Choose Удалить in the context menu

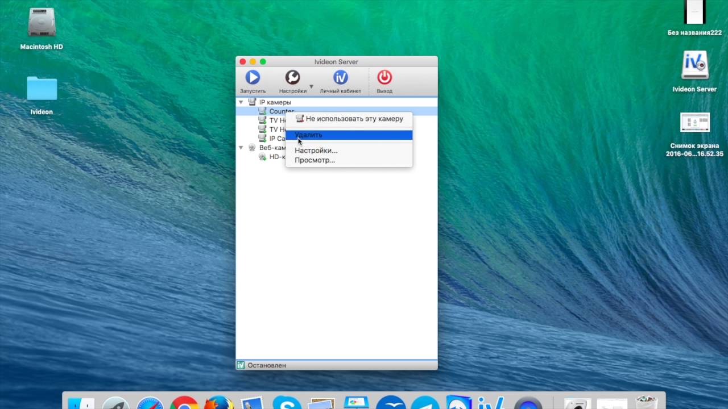pos(349,135)
